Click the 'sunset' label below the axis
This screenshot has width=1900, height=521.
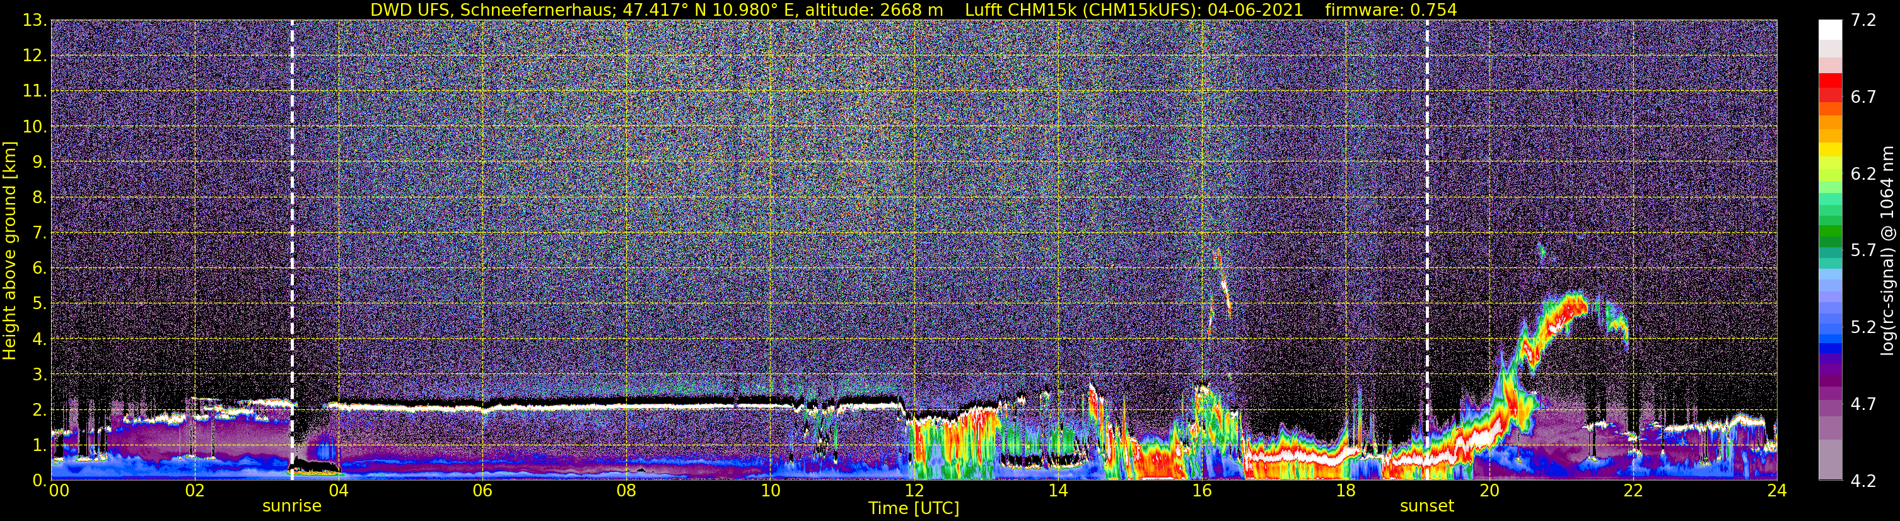coord(1427,505)
